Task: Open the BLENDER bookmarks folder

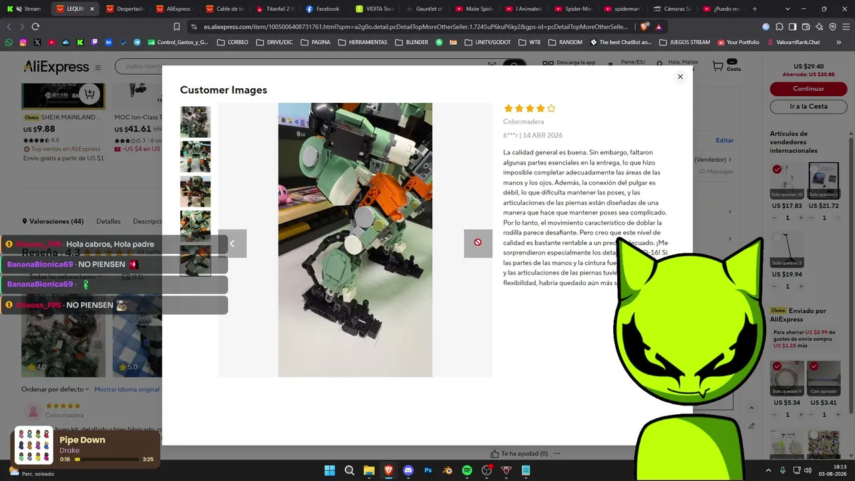Action: [412, 42]
